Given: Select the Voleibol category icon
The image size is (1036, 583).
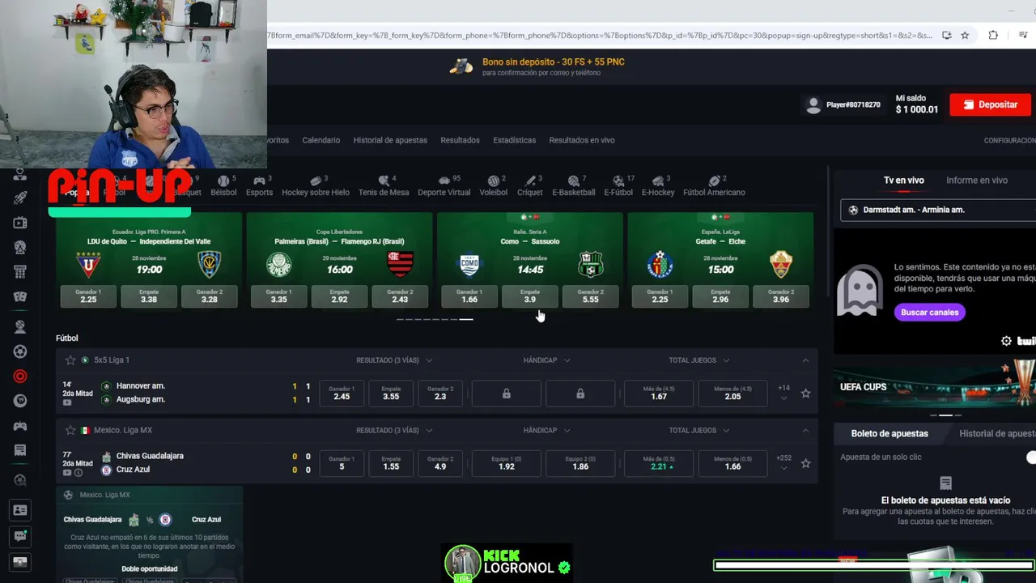Looking at the screenshot, I should [x=494, y=185].
